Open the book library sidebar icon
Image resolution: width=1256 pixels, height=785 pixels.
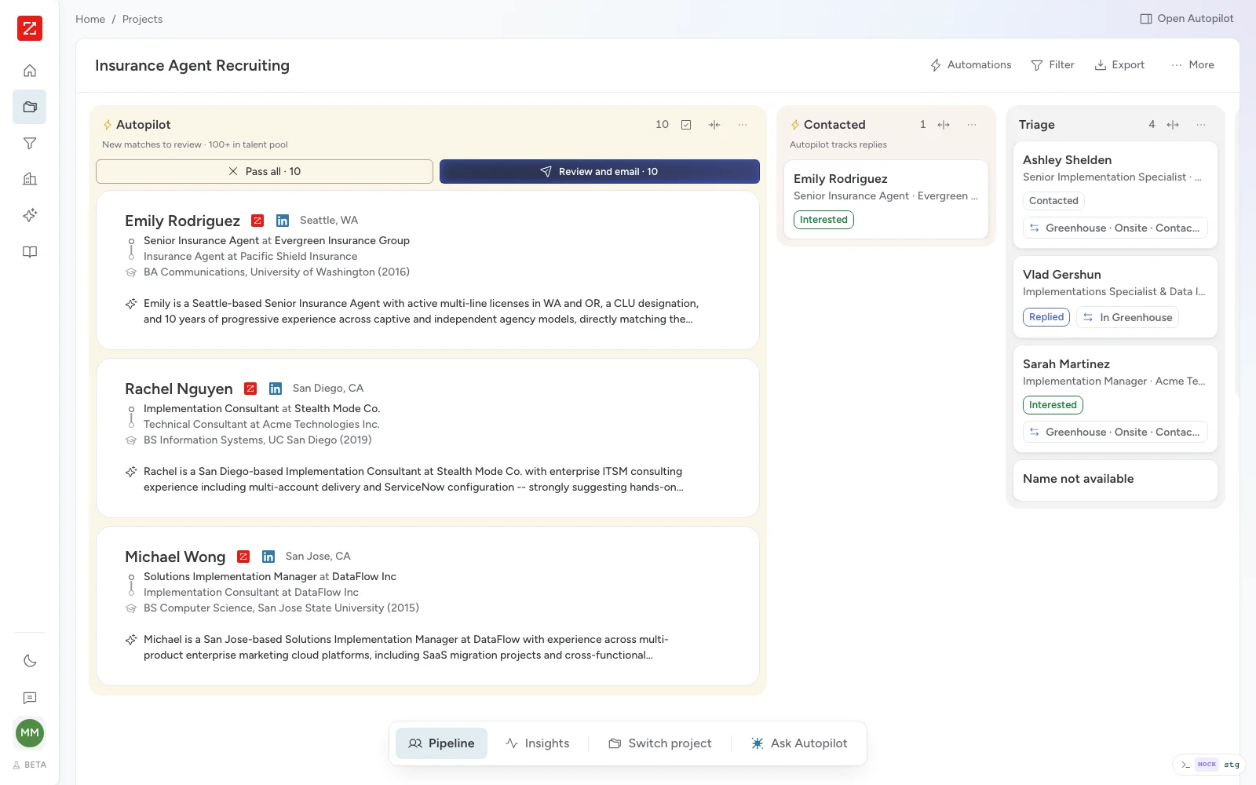pyautogui.click(x=30, y=252)
